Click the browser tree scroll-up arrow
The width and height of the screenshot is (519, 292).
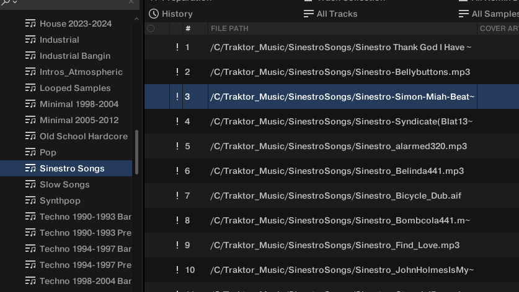(x=136, y=19)
